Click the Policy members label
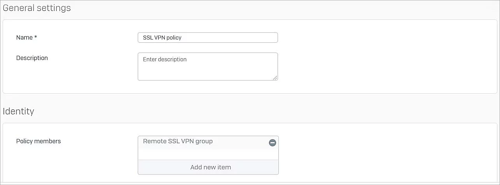Image resolution: width=500 pixels, height=185 pixels. pos(39,141)
